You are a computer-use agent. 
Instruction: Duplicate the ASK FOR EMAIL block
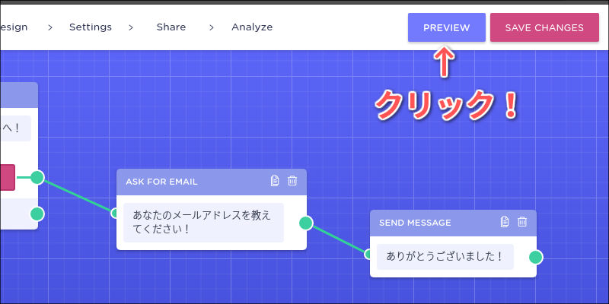pos(275,181)
